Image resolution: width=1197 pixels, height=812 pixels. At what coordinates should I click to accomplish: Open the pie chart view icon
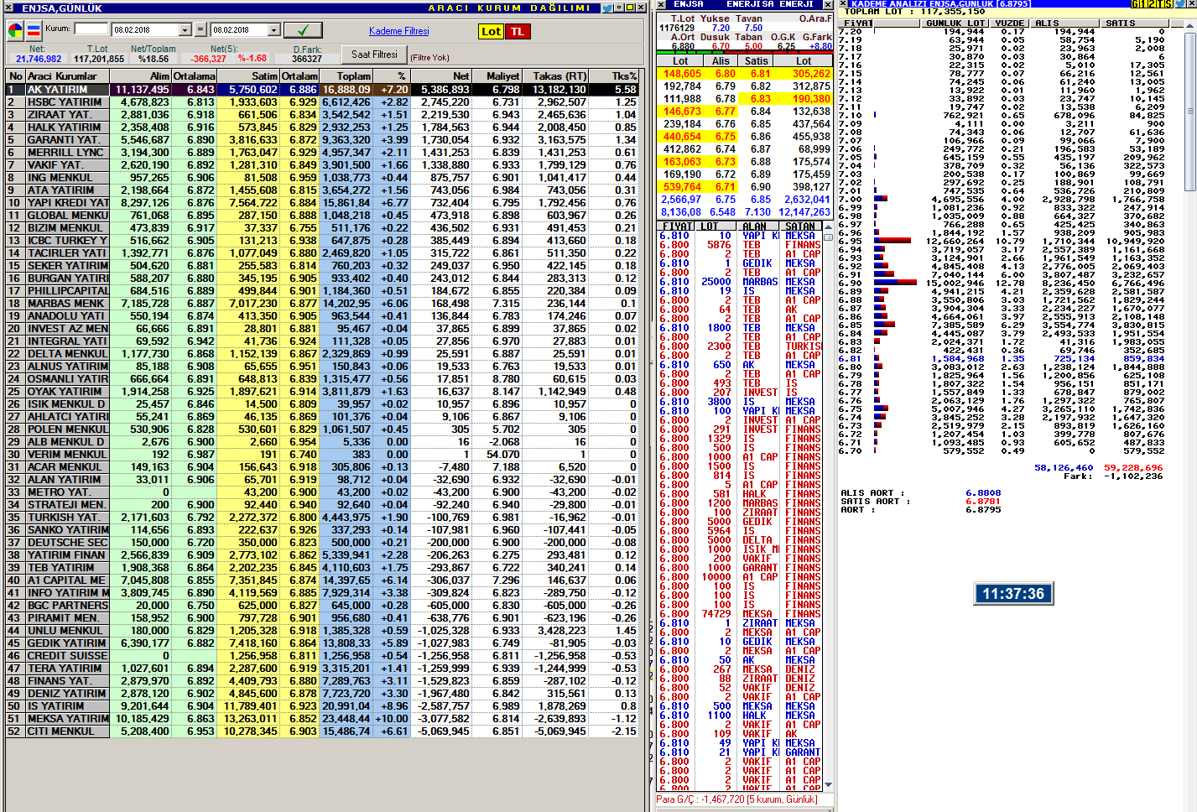coord(15,31)
